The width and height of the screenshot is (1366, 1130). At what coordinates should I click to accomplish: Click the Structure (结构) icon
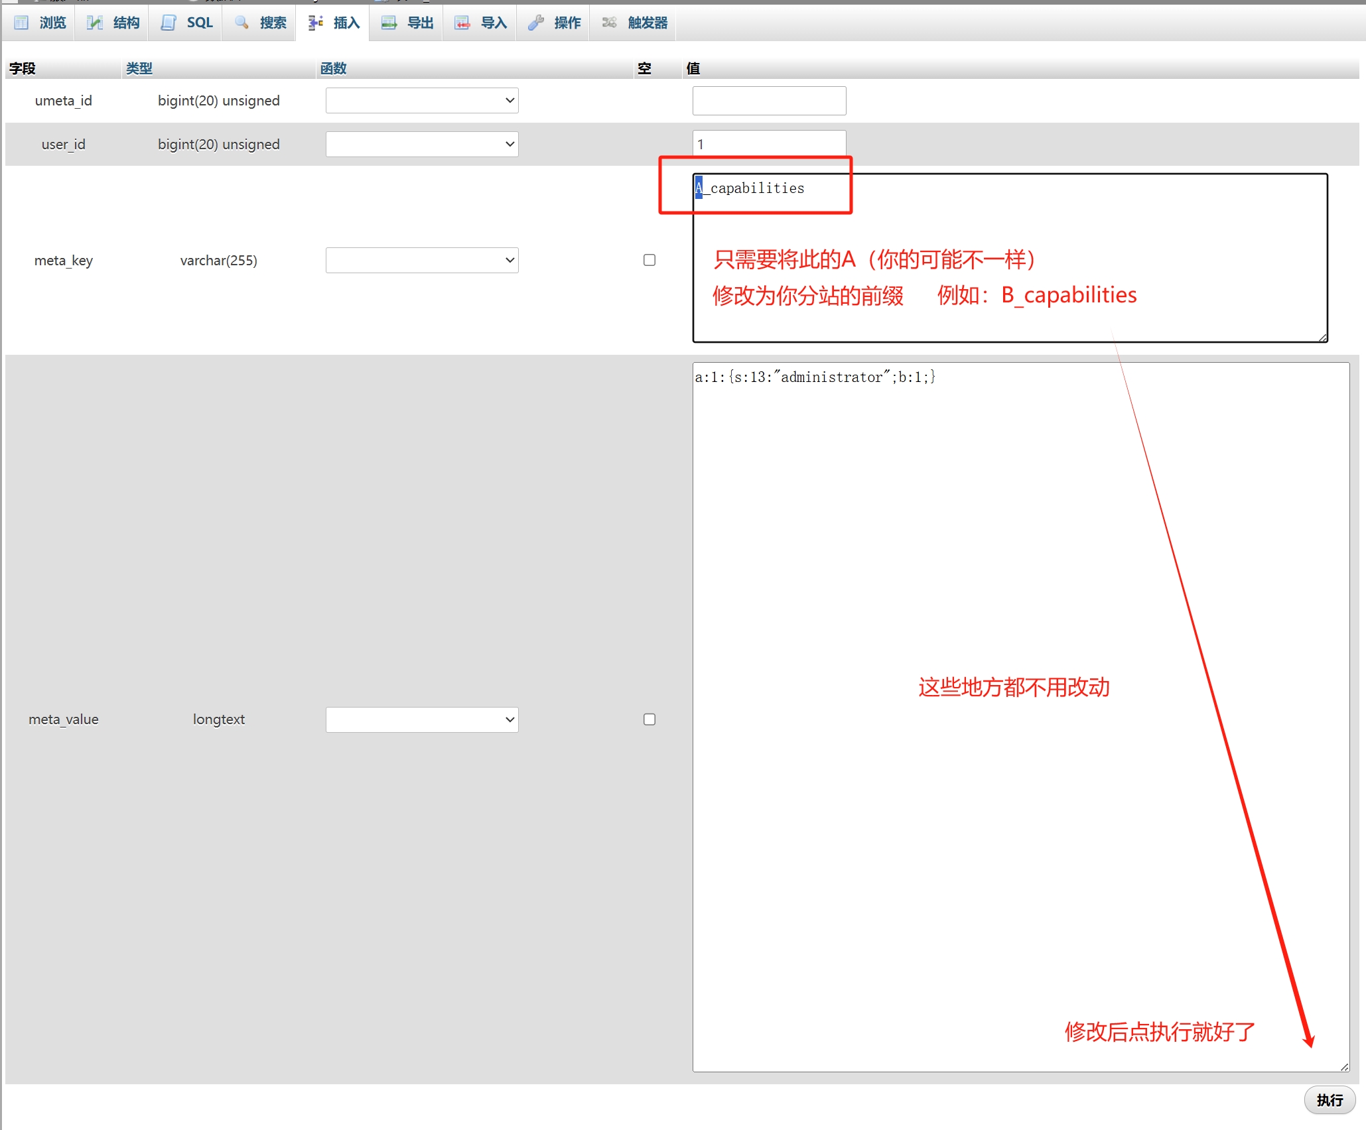95,23
